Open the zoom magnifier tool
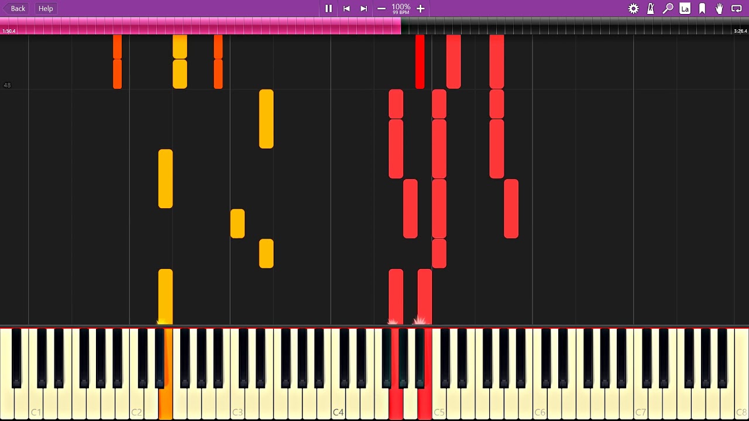Image resolution: width=749 pixels, height=421 pixels. pos(668,8)
